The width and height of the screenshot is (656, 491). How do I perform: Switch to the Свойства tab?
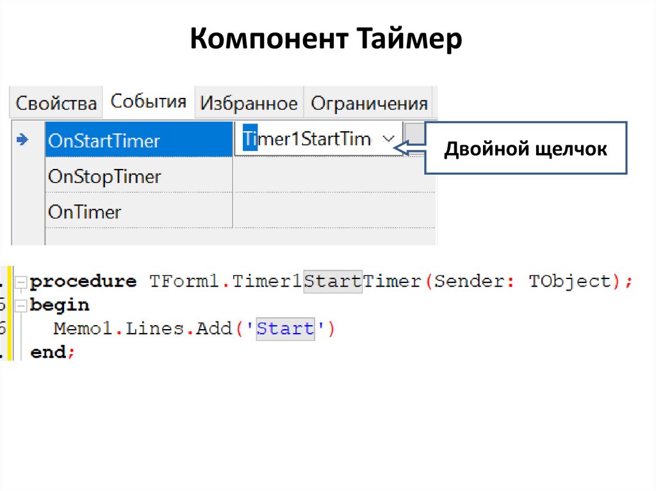coord(56,101)
